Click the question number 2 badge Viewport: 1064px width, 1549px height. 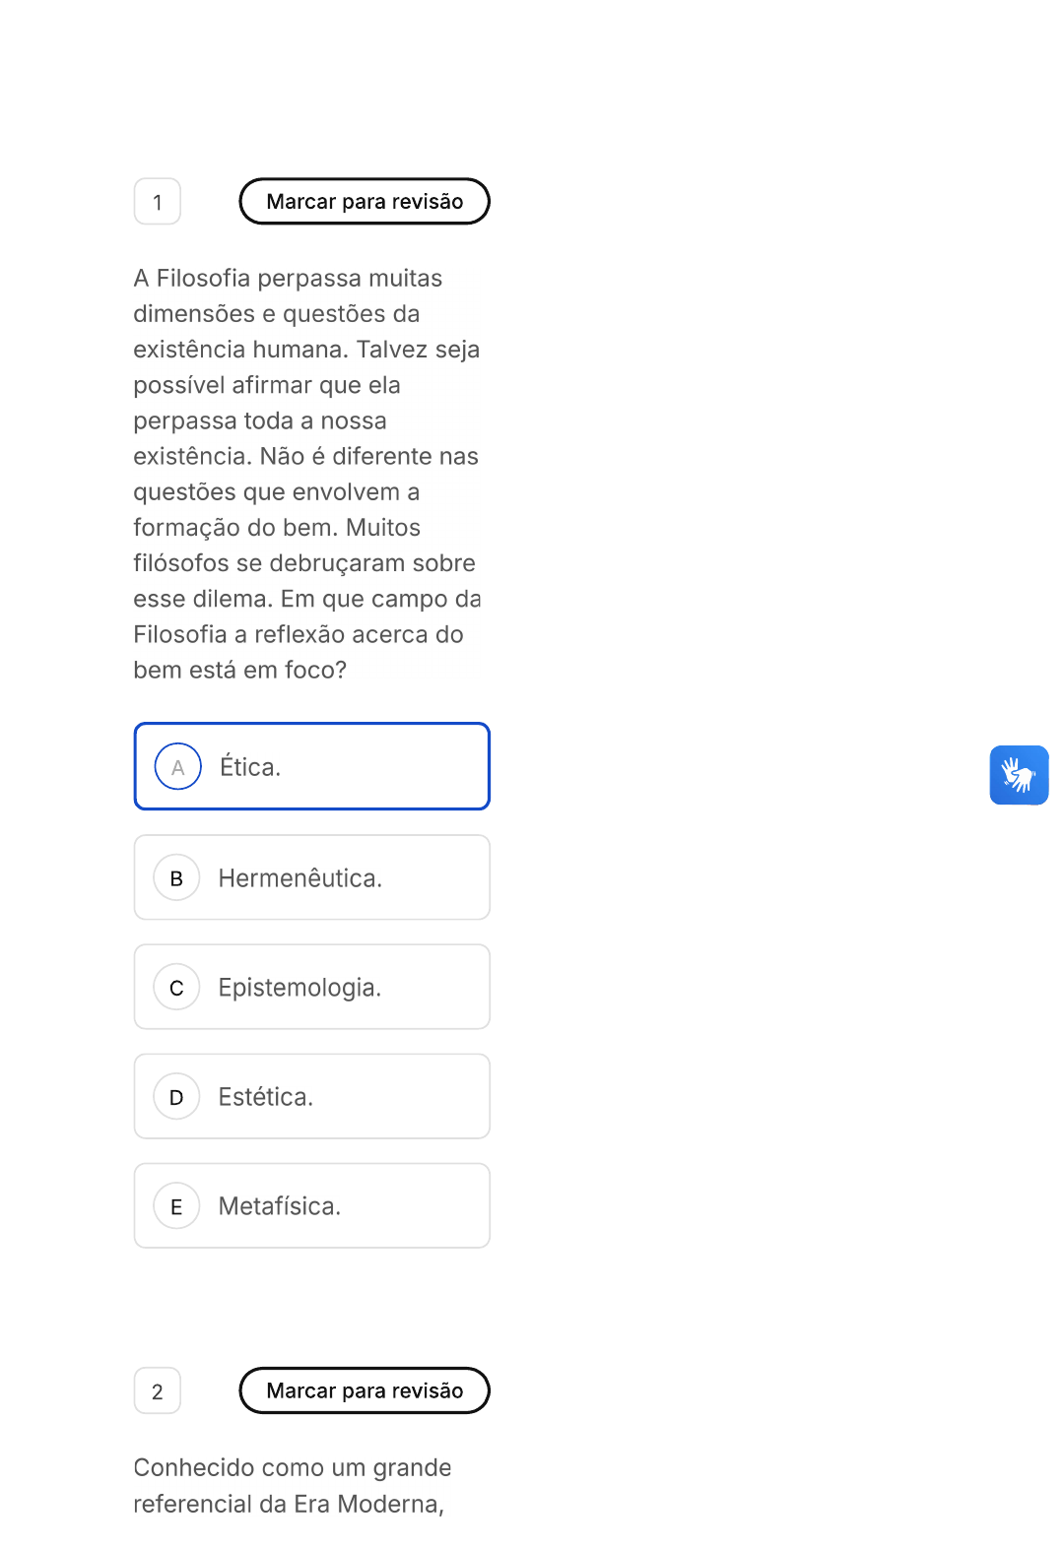pyautogui.click(x=158, y=1391)
